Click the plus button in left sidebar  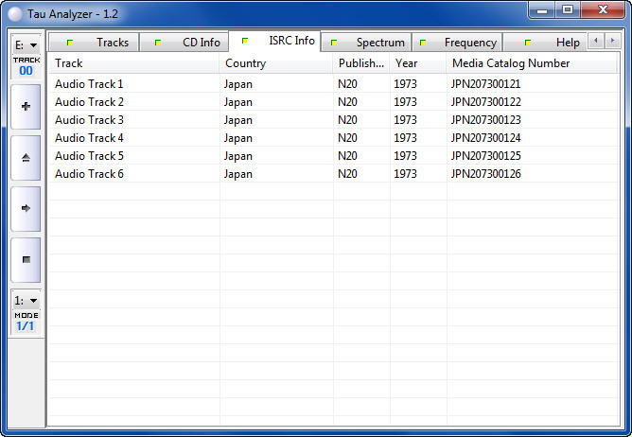[26, 107]
